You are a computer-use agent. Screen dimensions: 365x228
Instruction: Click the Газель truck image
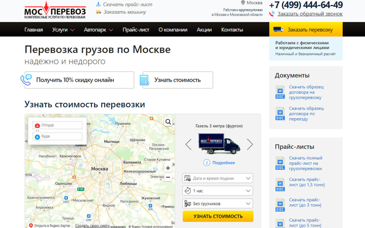tap(219, 144)
